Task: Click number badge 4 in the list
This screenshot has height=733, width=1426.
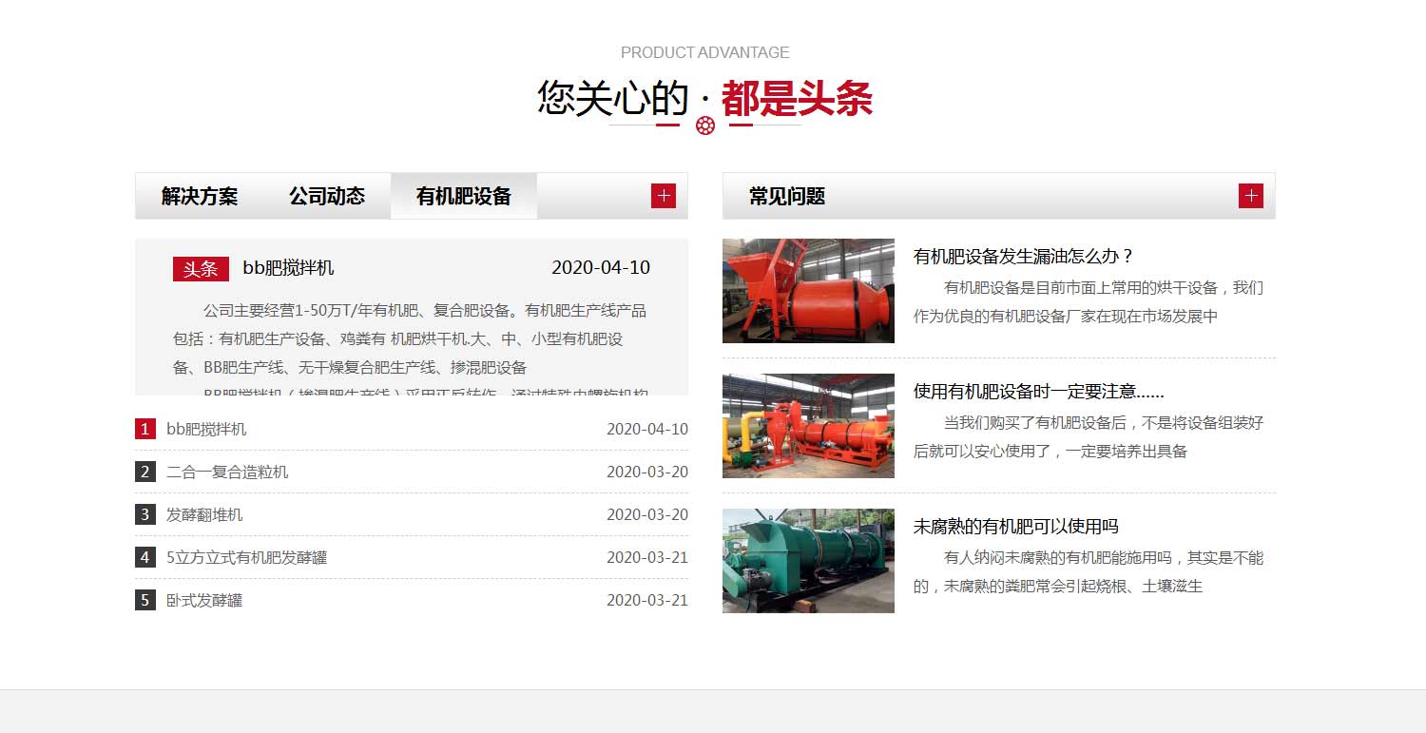Action: (x=145, y=557)
